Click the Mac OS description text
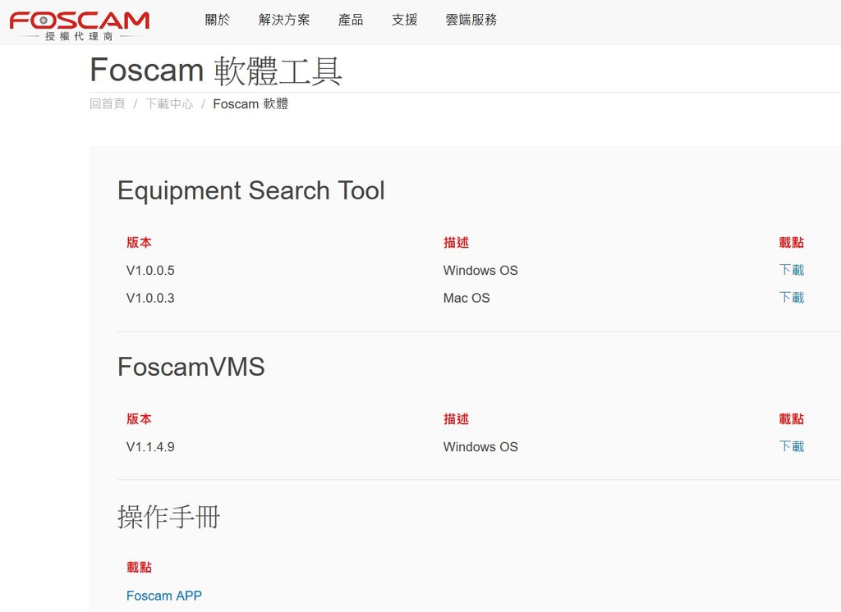The width and height of the screenshot is (841, 612). pyautogui.click(x=466, y=298)
